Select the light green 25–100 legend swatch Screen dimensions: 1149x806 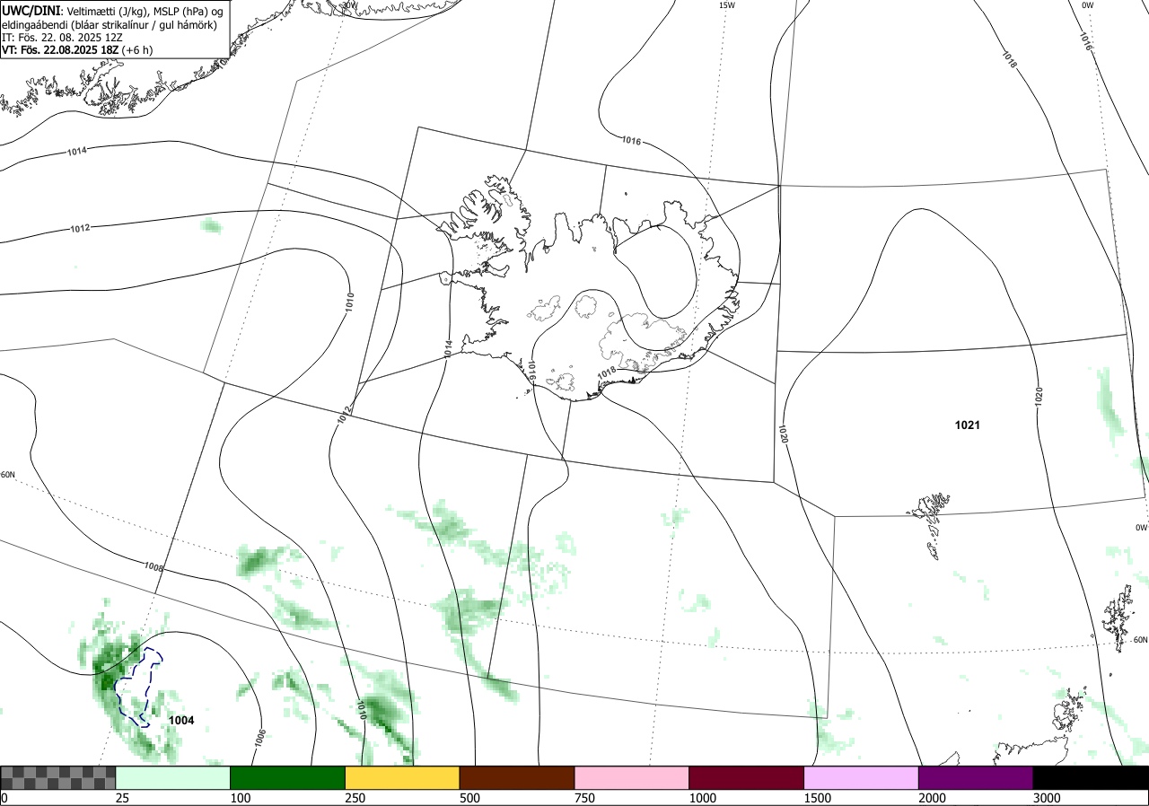[173, 777]
